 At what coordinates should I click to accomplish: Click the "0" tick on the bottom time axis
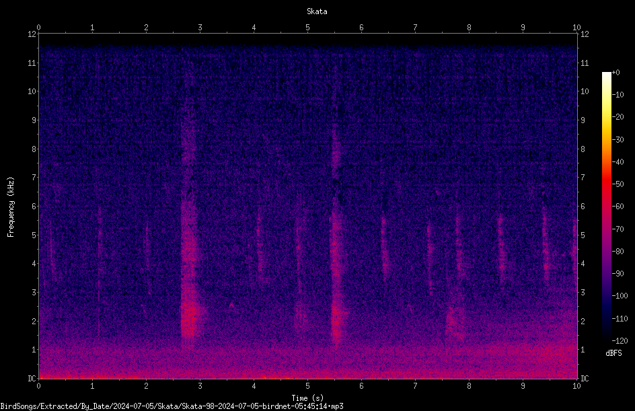38,386
